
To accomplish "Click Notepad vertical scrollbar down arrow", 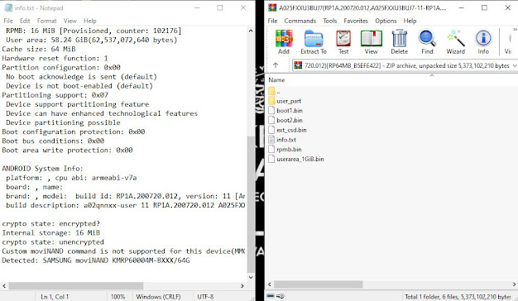I will [x=251, y=278].
